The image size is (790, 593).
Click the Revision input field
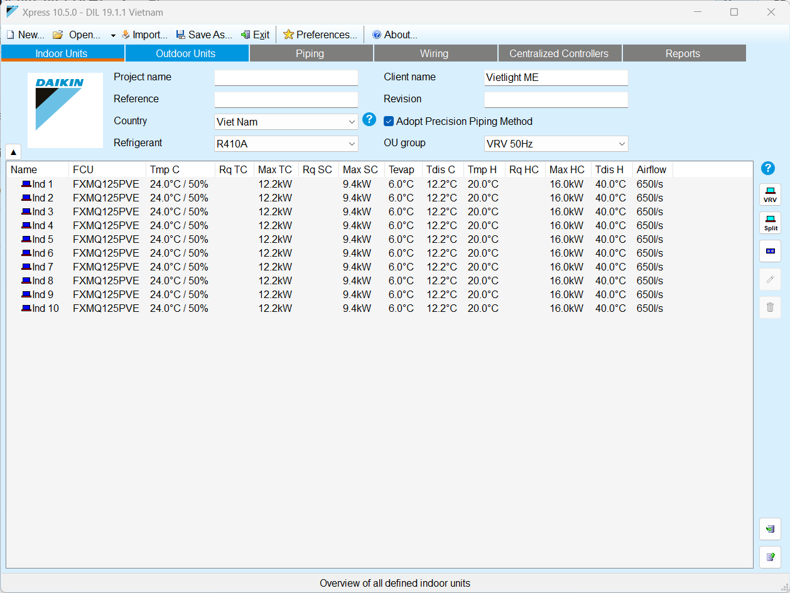click(x=556, y=100)
